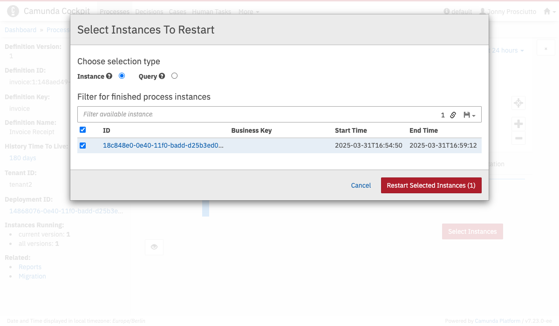Click help icon next to Query

tap(162, 76)
